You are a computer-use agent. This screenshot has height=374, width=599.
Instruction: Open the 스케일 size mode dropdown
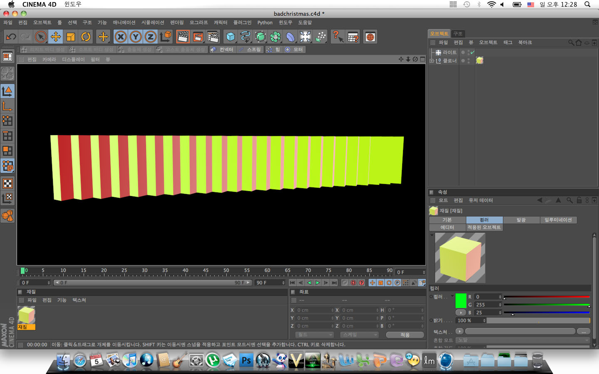(359, 335)
